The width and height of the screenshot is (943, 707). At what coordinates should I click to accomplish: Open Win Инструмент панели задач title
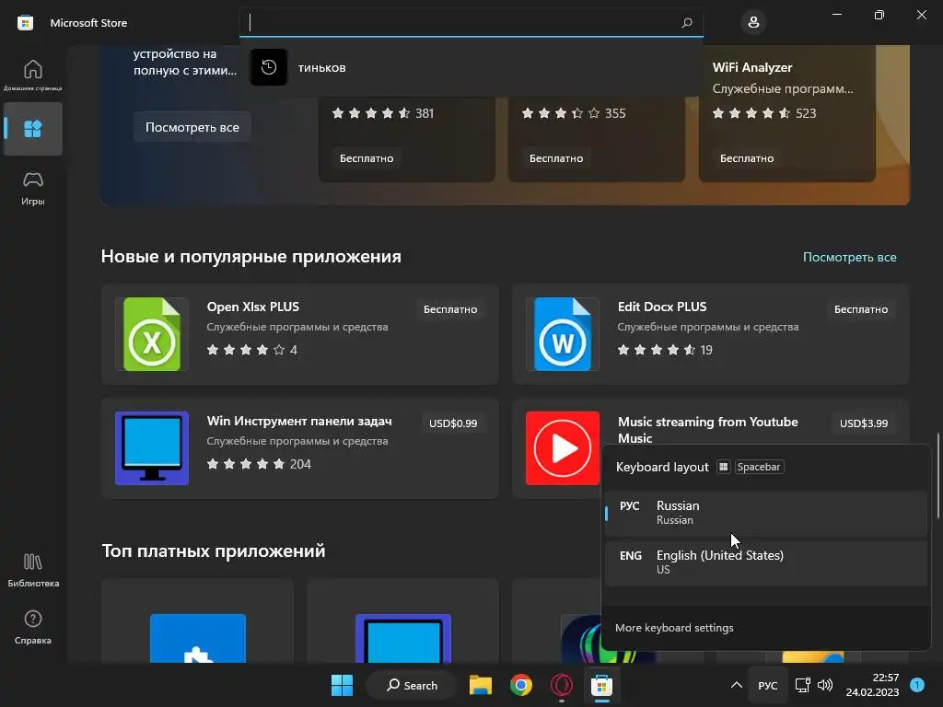click(299, 421)
